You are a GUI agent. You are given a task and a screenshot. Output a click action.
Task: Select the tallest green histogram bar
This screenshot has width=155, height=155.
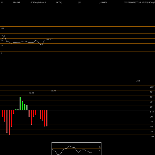pyautogui.click(x=20, y=104)
